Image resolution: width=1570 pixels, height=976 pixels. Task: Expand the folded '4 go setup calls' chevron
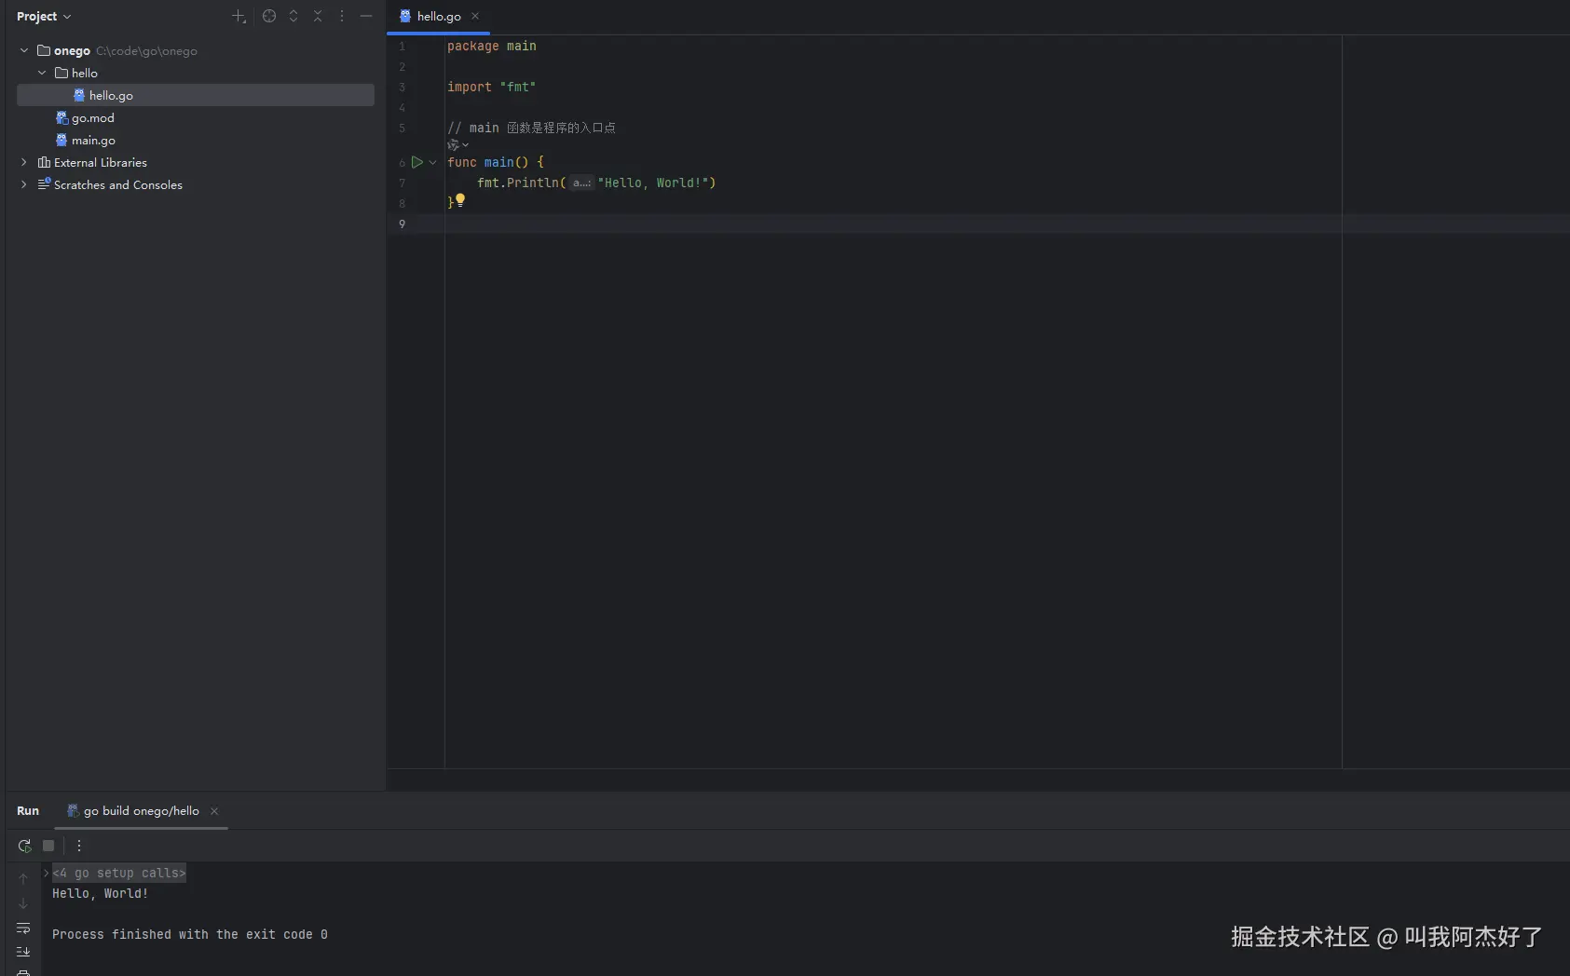[x=46, y=873]
